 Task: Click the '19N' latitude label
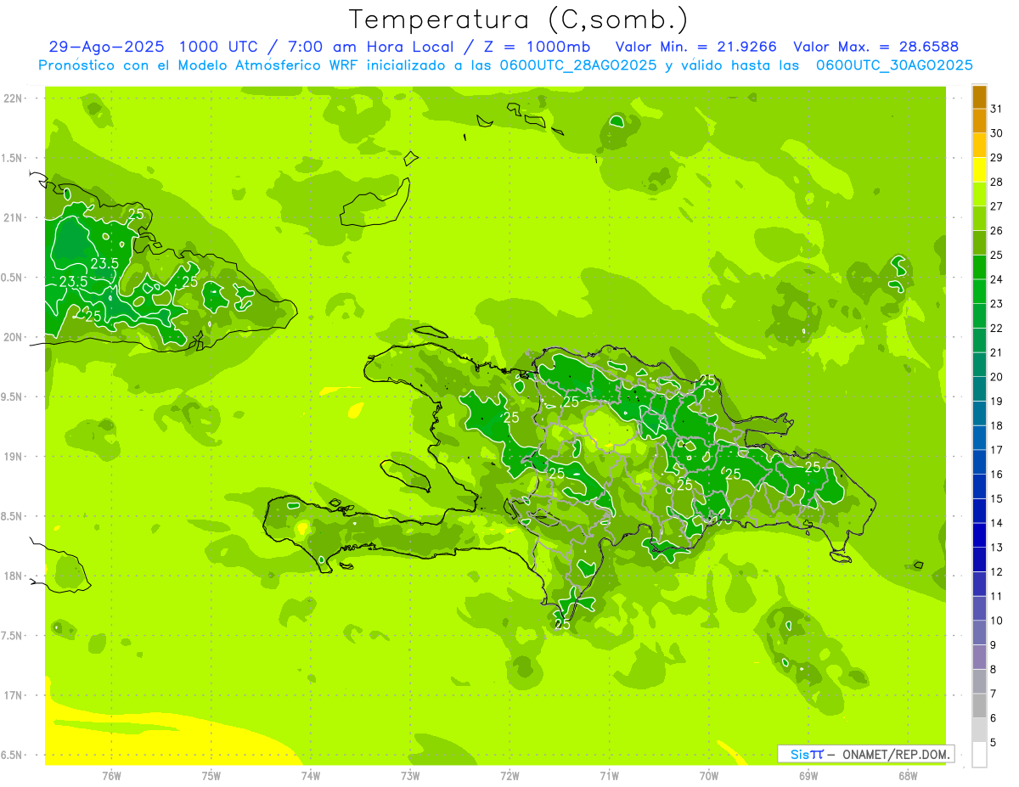click(x=14, y=457)
